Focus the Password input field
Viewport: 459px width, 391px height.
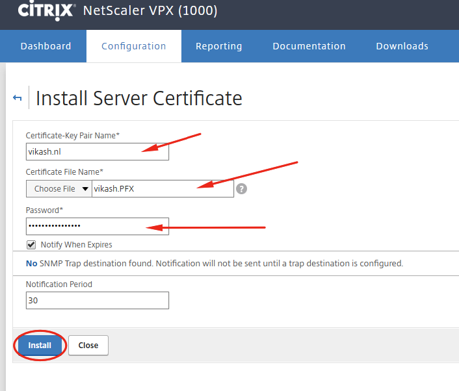pos(98,226)
